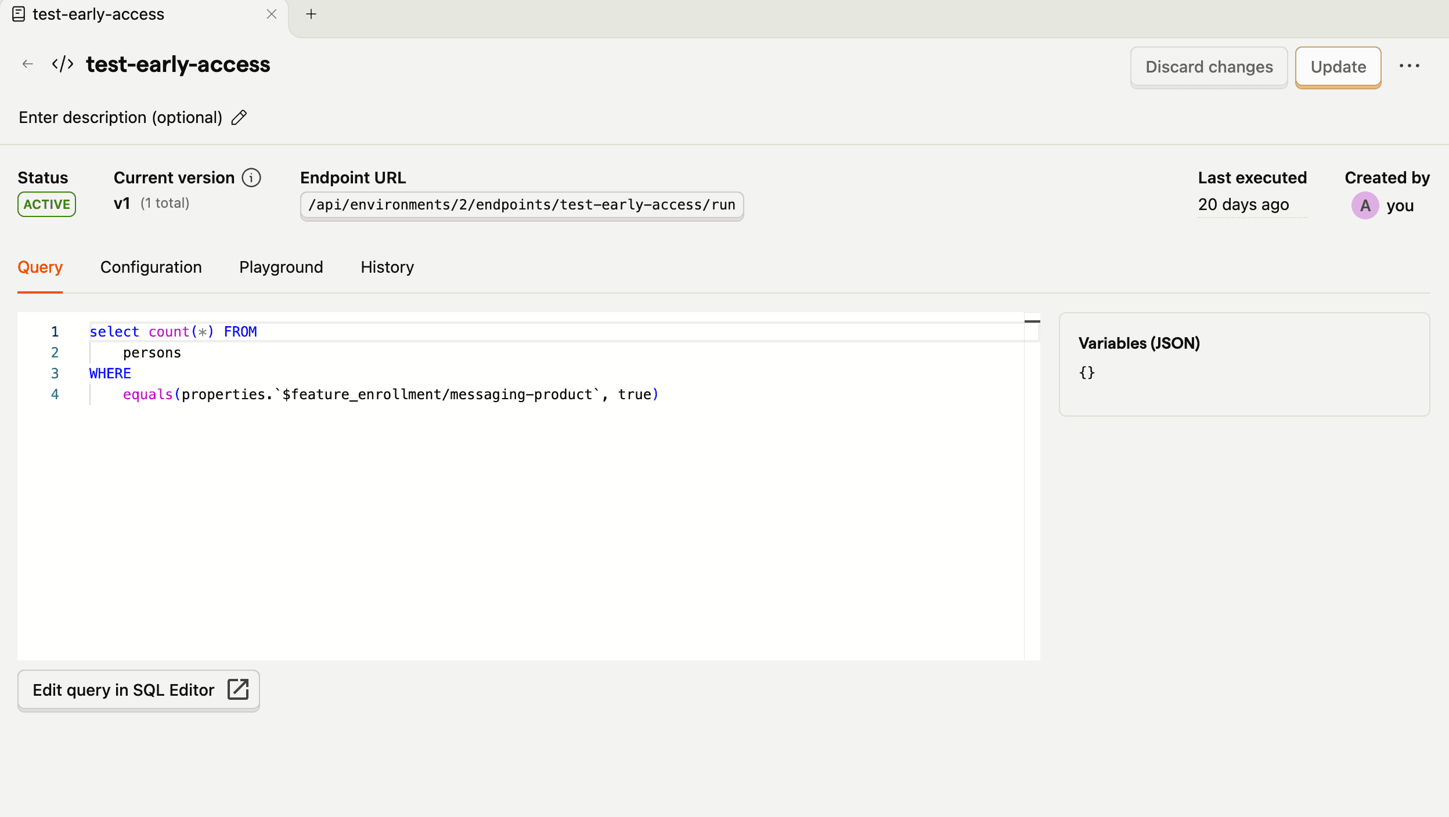Edit the description using the pencil icon
The height and width of the screenshot is (817, 1449).
(x=238, y=117)
